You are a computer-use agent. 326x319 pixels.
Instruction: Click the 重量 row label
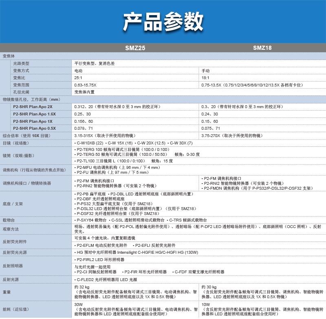click(7, 292)
